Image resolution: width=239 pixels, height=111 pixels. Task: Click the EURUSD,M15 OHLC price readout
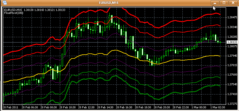[x=35, y=10]
